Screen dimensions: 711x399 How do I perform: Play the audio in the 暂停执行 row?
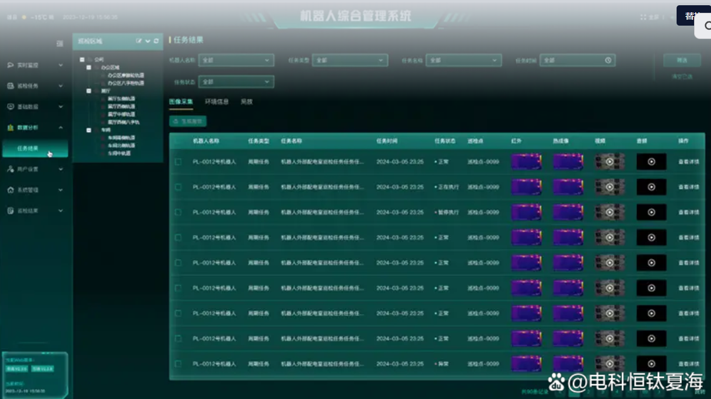(652, 212)
